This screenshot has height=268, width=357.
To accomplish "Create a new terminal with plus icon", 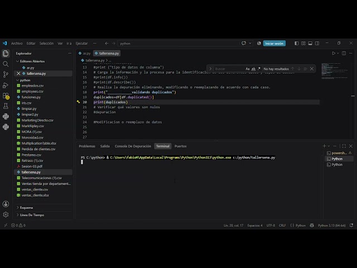I will (325, 146).
